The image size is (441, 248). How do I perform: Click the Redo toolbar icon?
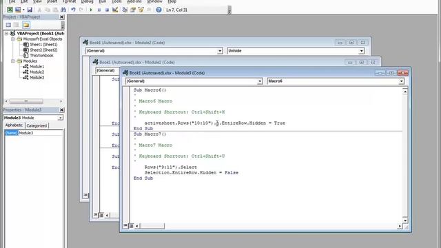point(81,10)
